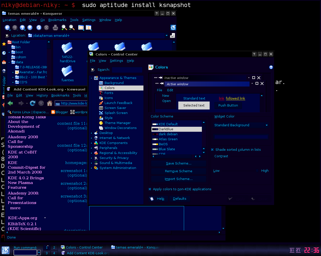Toggle Shade sorted column in lists
The image size is (321, 256).
pyautogui.click(x=236, y=149)
